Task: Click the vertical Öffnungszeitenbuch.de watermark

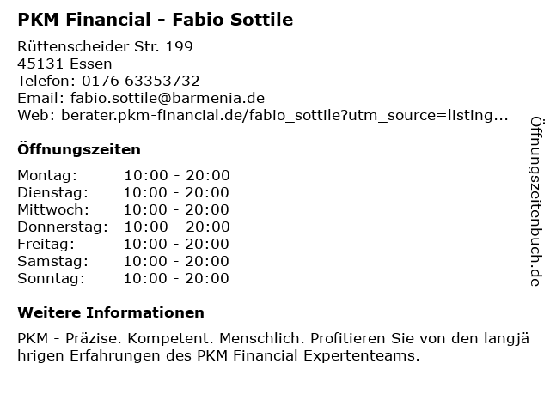Action: [536, 202]
